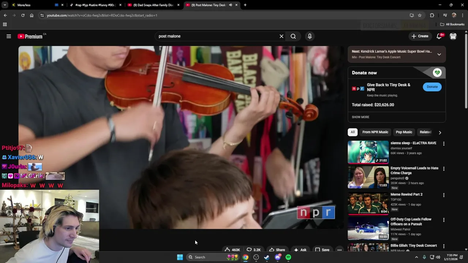The image size is (468, 263).
Task: Open OBS Studio from the taskbar
Action: (256, 257)
